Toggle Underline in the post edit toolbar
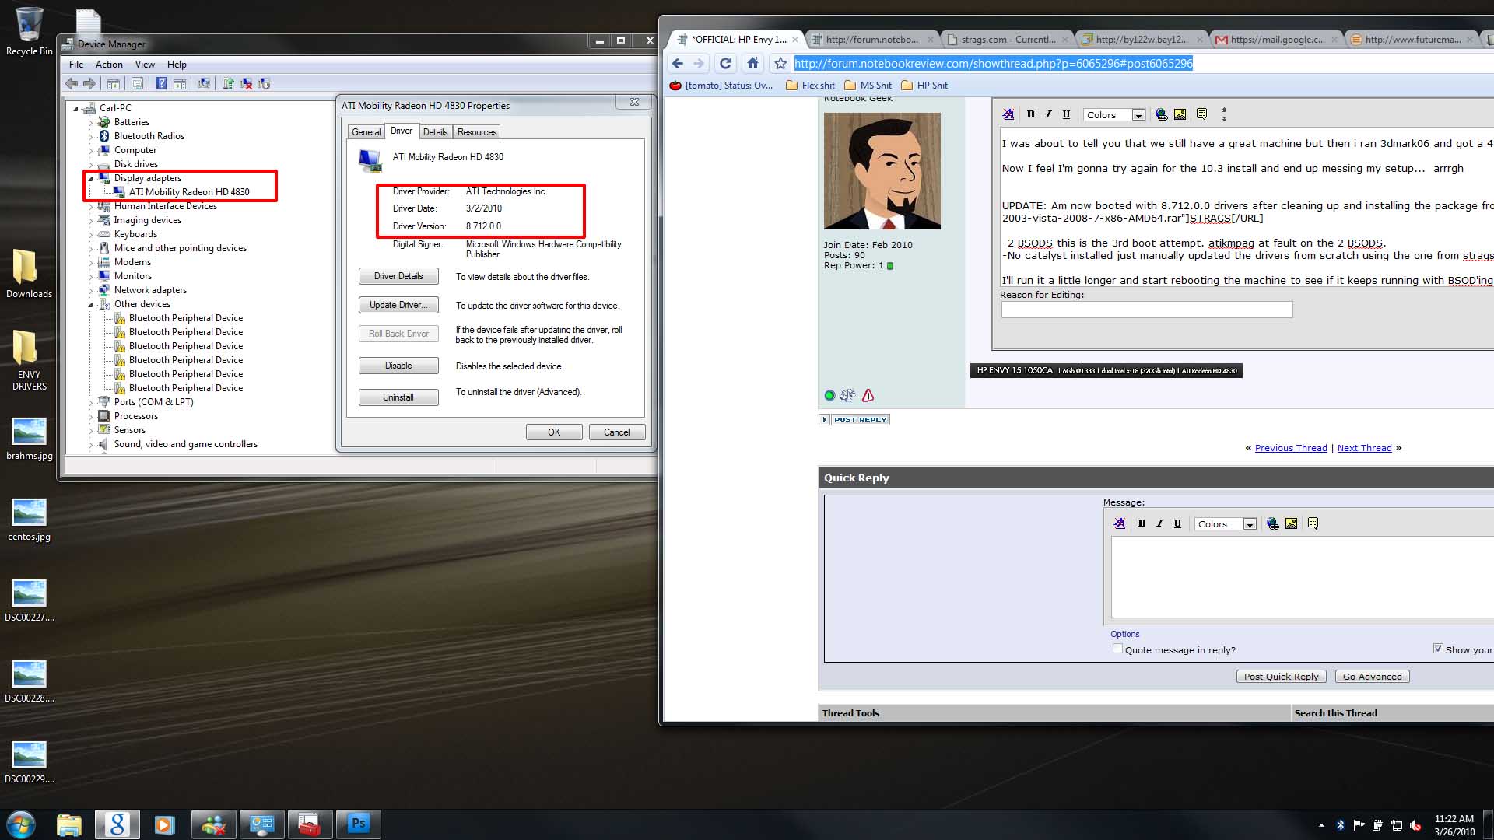This screenshot has height=840, width=1494. [1066, 114]
